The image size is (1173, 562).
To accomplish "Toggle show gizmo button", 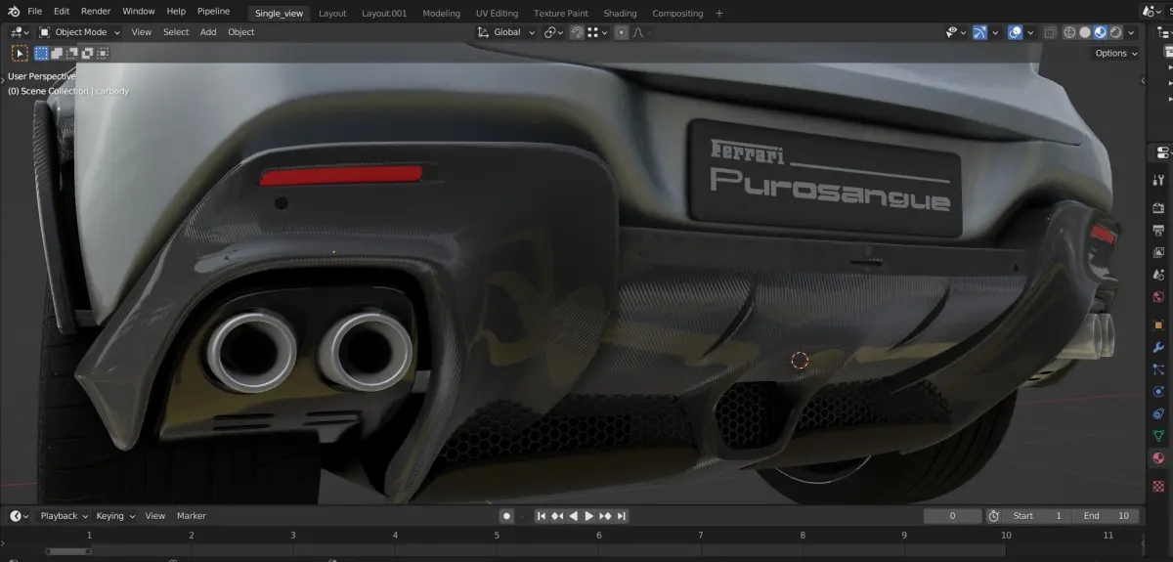I will tap(980, 32).
